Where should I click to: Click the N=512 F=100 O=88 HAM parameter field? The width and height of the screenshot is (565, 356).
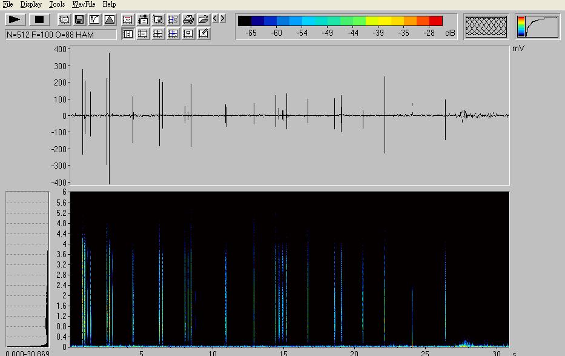pyautogui.click(x=61, y=35)
